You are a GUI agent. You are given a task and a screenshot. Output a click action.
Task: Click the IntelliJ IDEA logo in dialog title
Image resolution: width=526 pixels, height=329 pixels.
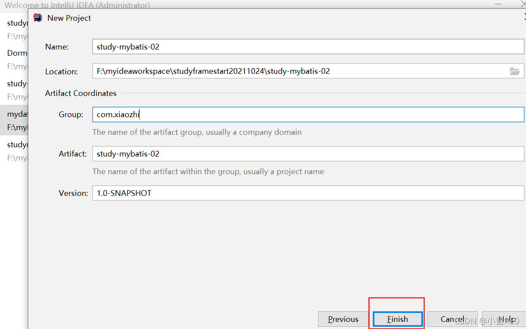click(38, 18)
